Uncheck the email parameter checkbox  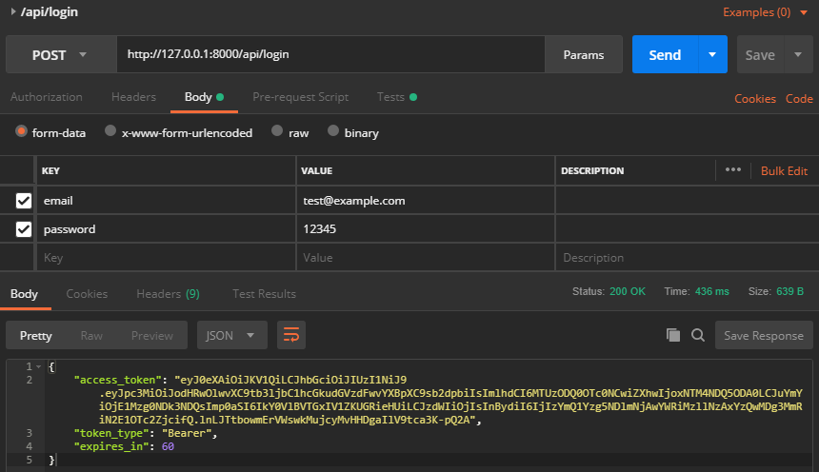click(x=24, y=201)
